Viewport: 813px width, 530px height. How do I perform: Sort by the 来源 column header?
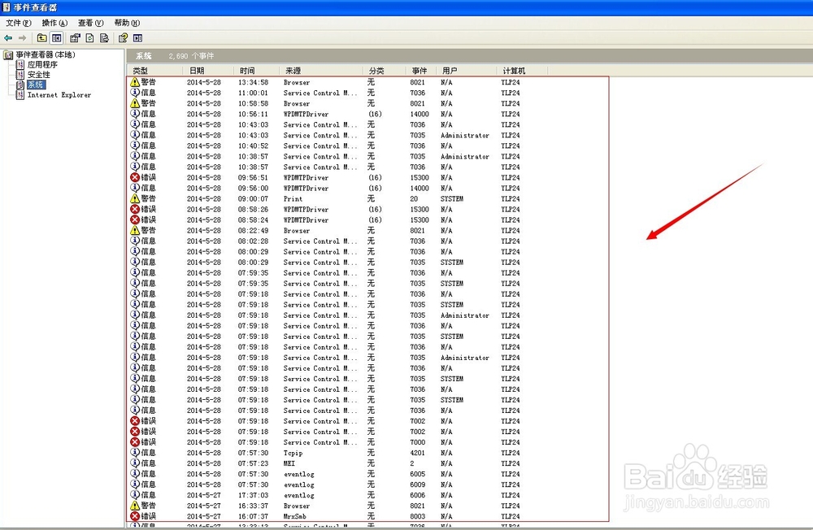(x=321, y=71)
